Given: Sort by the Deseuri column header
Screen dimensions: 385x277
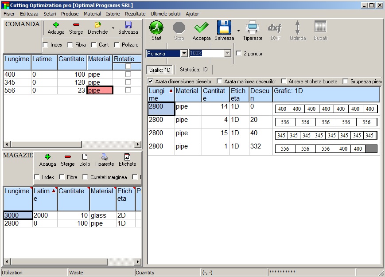Looking at the screenshot, I should coord(261,94).
